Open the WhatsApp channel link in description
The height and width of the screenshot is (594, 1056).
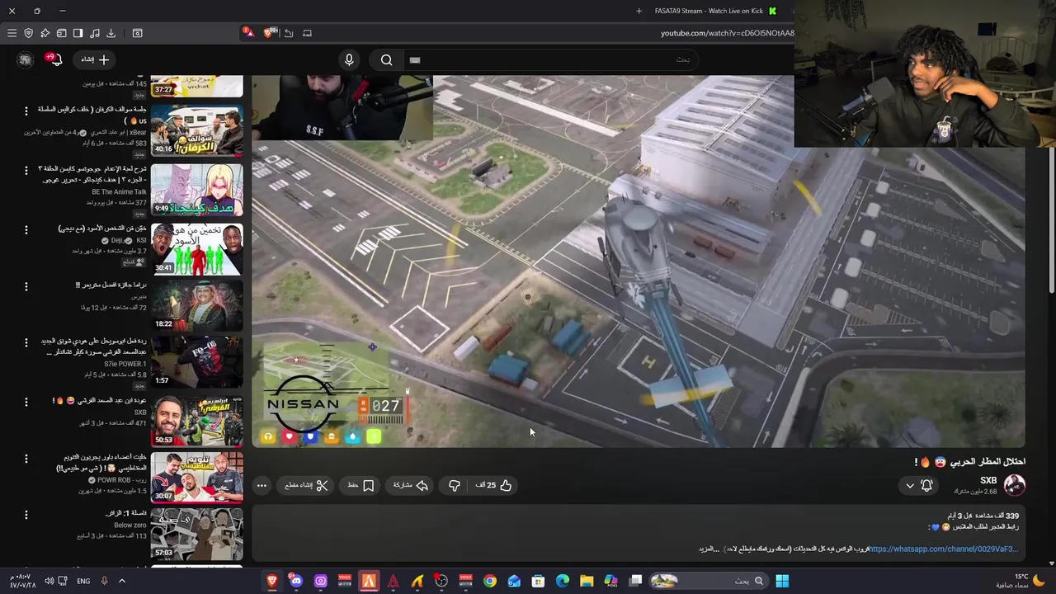point(944,549)
